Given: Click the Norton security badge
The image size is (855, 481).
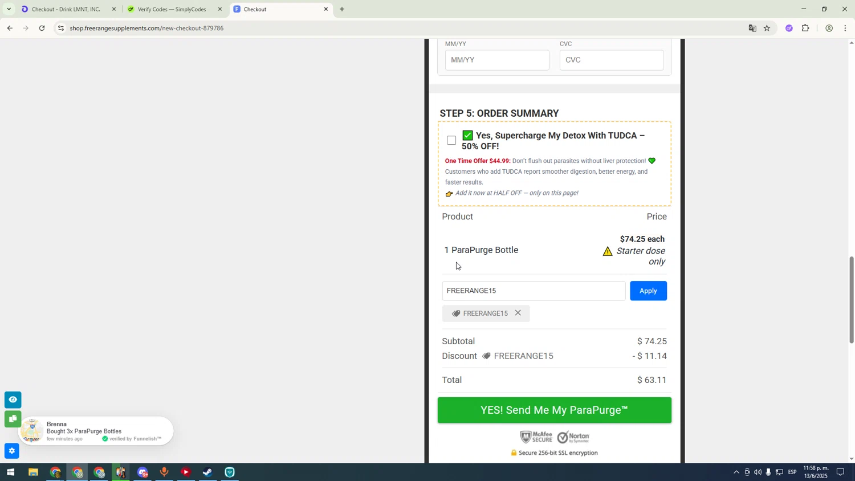Looking at the screenshot, I should [573, 437].
